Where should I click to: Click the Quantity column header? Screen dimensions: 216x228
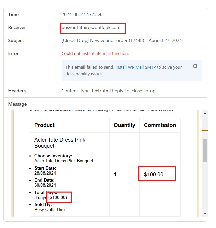pos(124,125)
